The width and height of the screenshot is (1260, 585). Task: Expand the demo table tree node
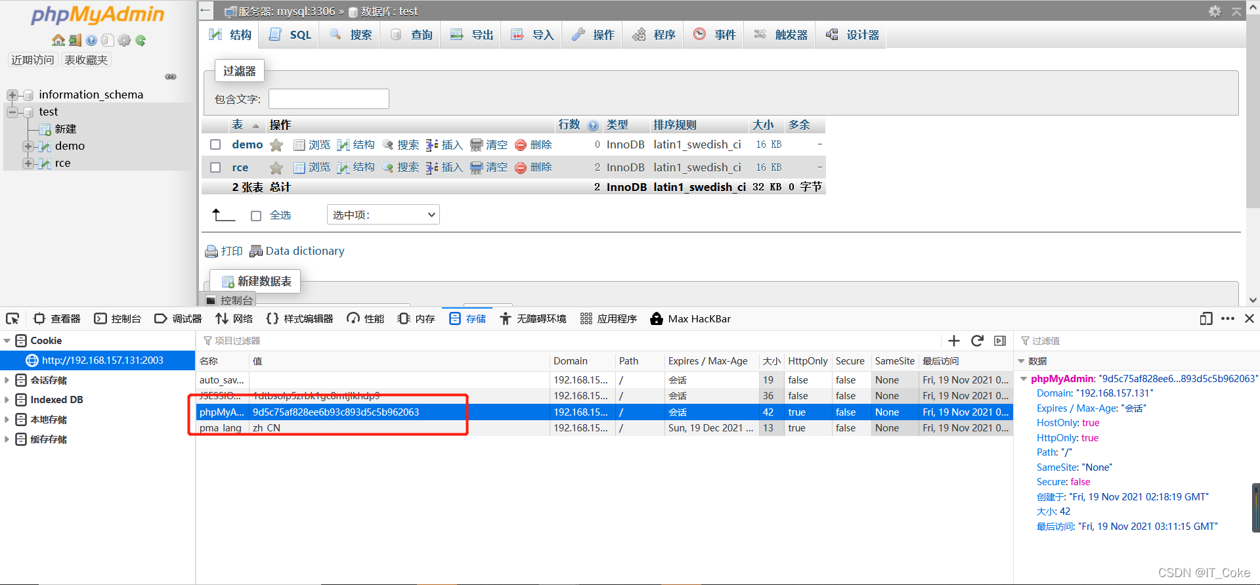pos(28,146)
